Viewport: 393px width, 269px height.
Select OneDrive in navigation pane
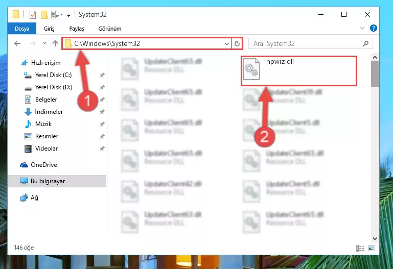[44, 165]
